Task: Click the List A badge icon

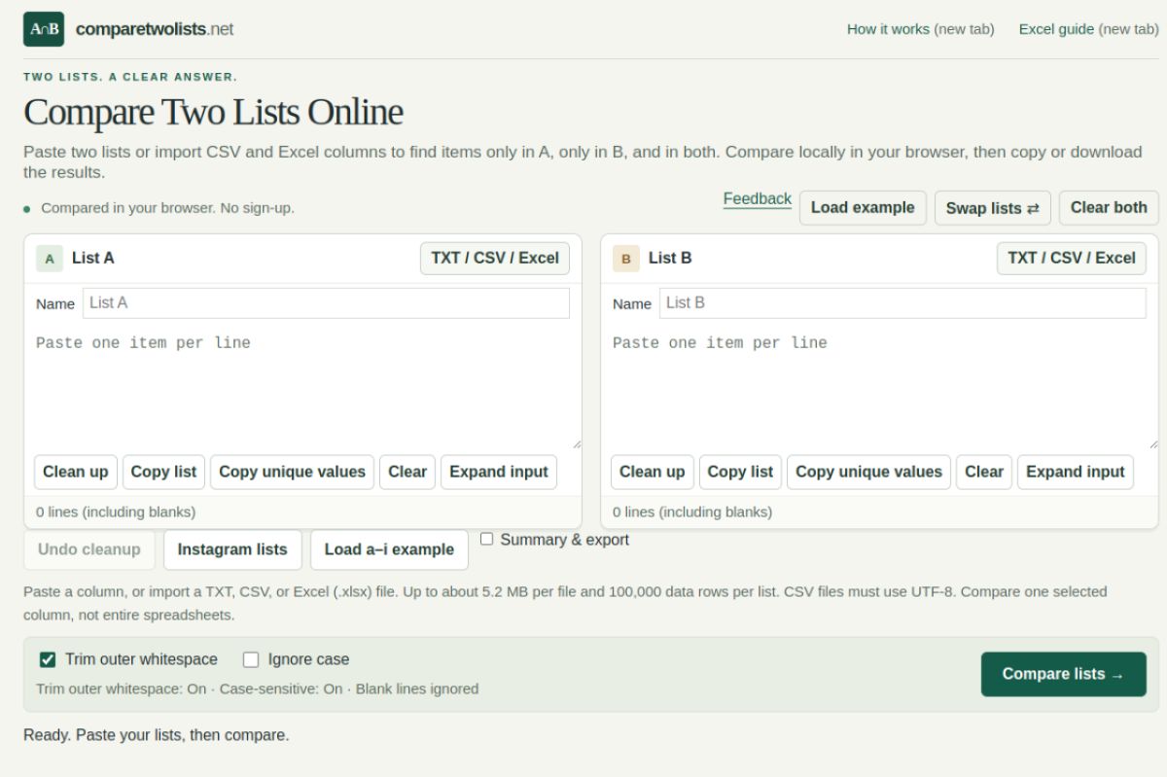Action: [50, 259]
